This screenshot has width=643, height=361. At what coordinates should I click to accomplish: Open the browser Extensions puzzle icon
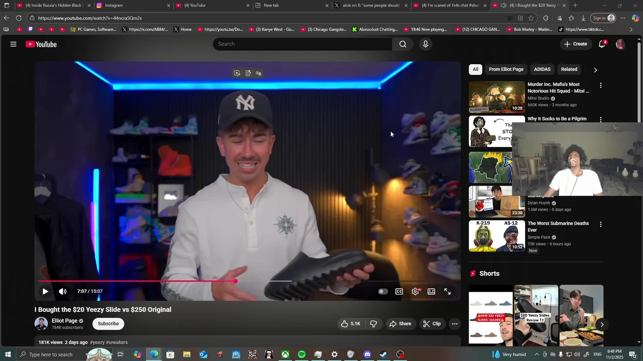546,18
